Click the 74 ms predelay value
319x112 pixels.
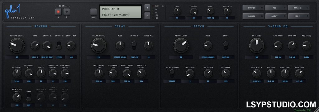click(17, 81)
